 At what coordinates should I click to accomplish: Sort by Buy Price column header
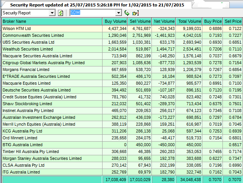[213, 21]
